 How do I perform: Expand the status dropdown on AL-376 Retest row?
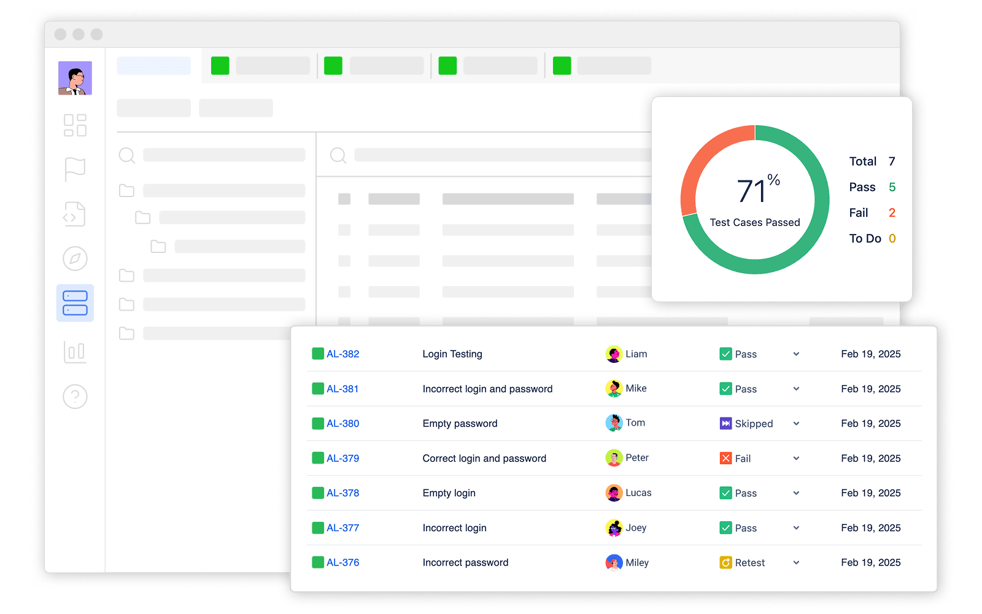click(796, 562)
